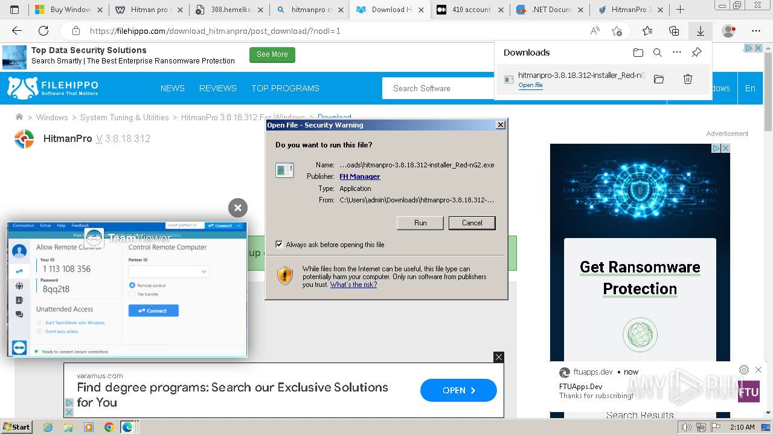
Task: Switch to hitmanpro search tab
Action: pos(310,10)
